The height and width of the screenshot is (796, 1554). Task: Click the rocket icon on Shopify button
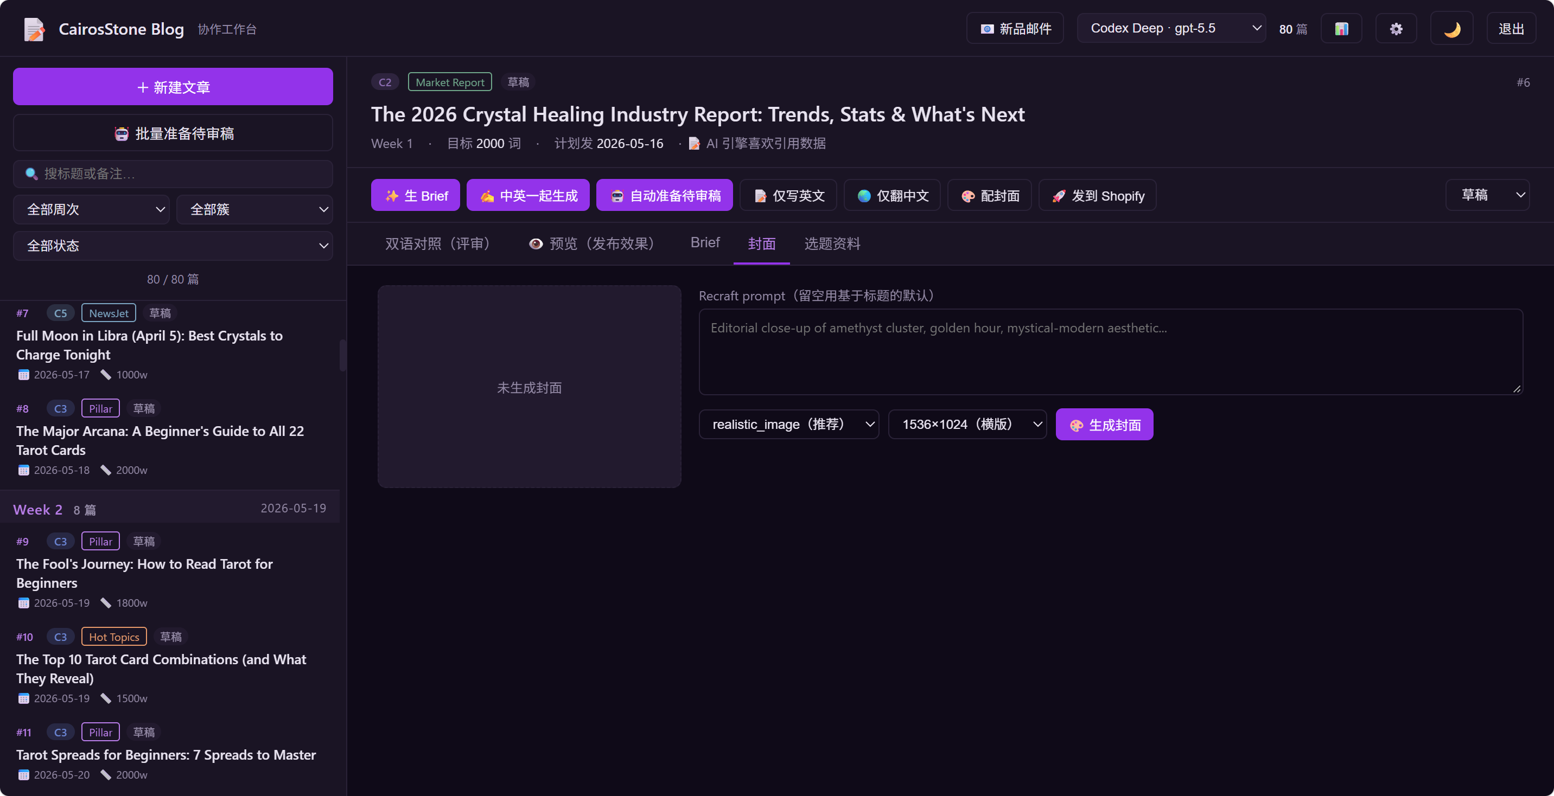1059,196
